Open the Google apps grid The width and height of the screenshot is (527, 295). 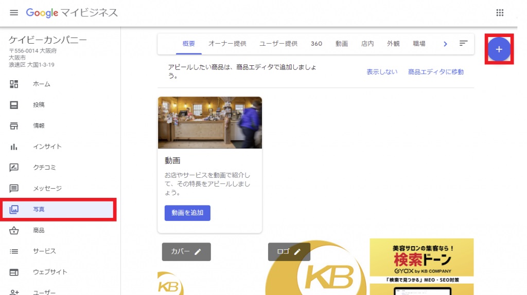[x=500, y=13]
